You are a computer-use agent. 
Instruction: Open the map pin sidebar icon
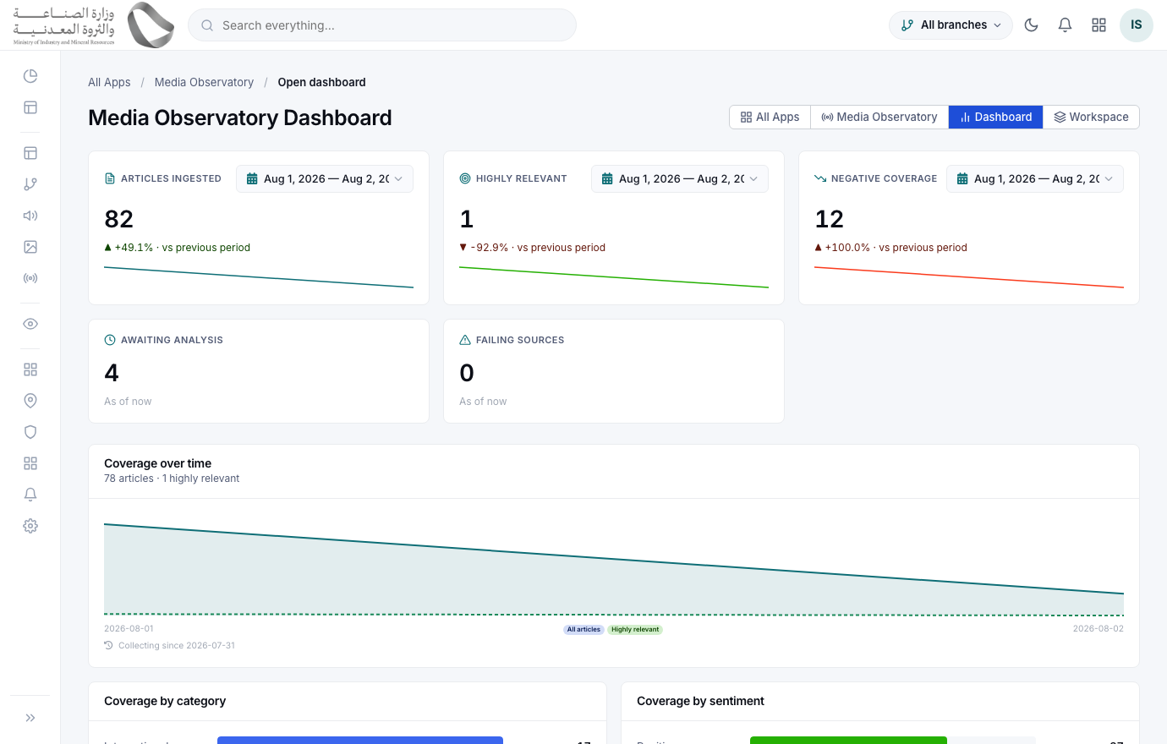click(30, 401)
